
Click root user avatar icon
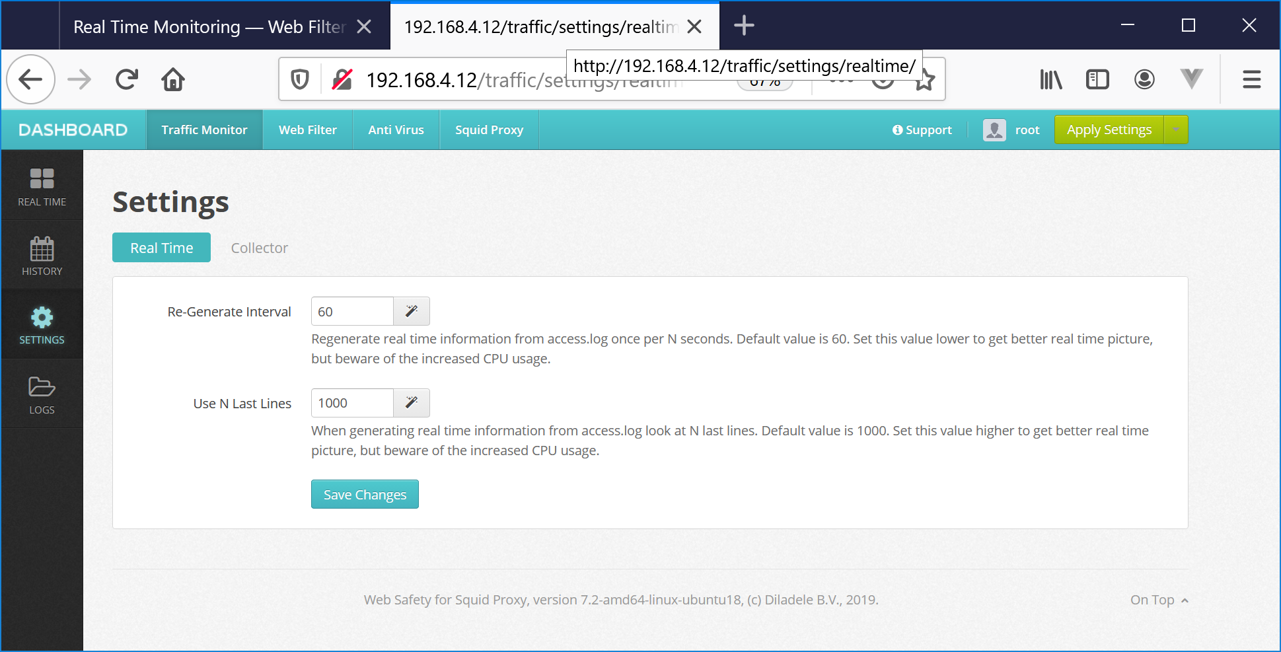click(994, 129)
